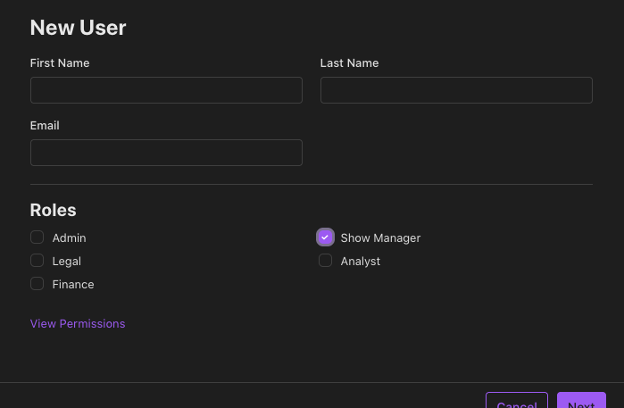This screenshot has width=624, height=408.
Task: Click the Last Name input field
Action: 456,90
